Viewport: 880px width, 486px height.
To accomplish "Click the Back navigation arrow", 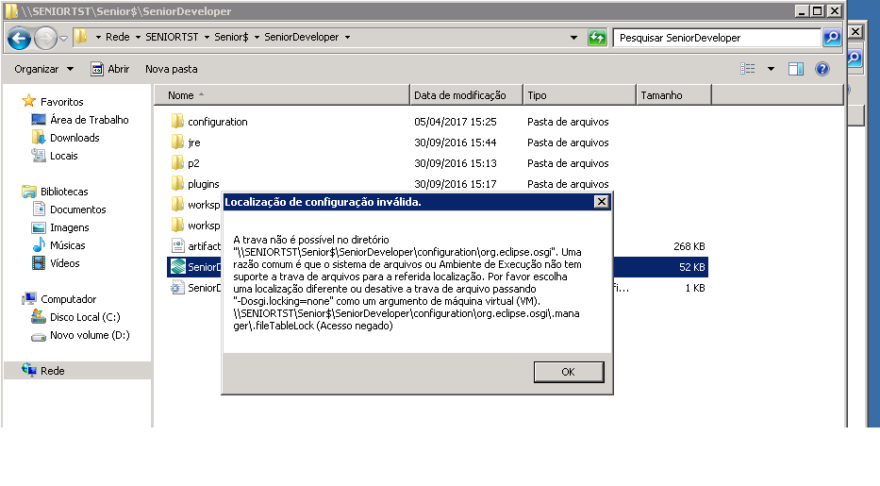I will point(20,38).
